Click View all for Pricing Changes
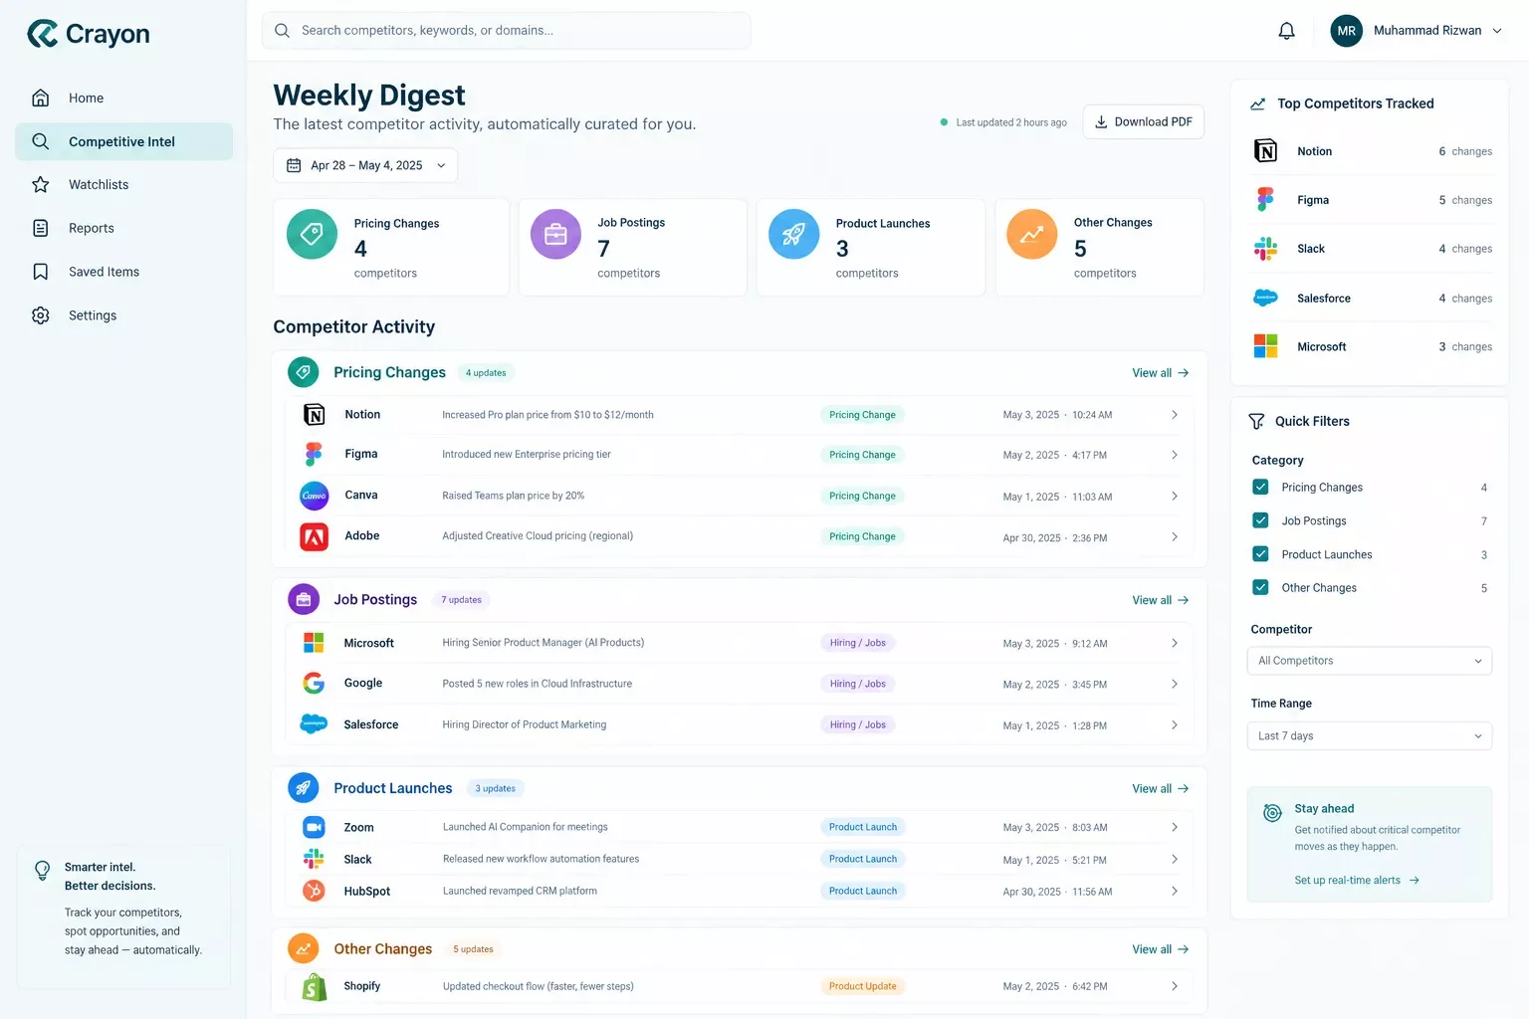1529x1019 pixels. coord(1161,373)
